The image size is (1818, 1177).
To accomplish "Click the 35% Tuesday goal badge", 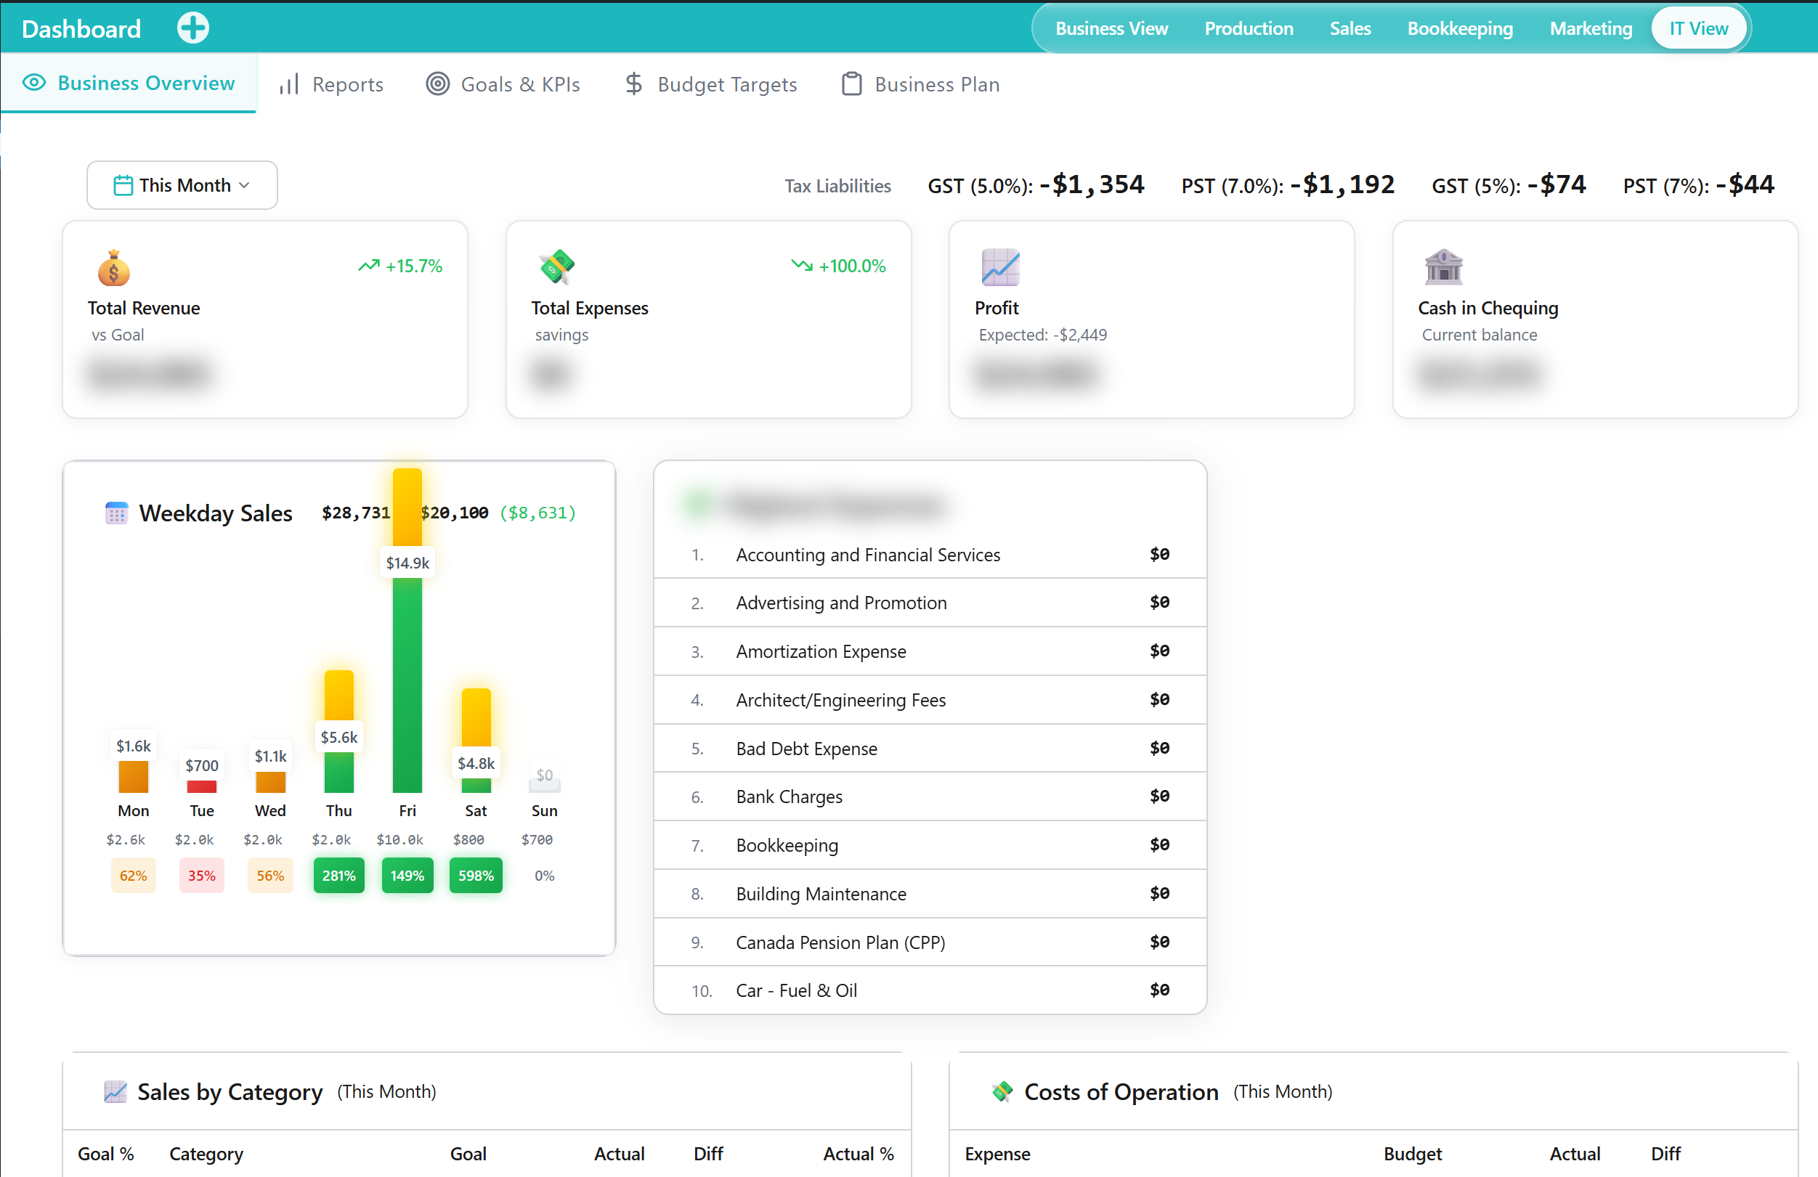I will [202, 875].
